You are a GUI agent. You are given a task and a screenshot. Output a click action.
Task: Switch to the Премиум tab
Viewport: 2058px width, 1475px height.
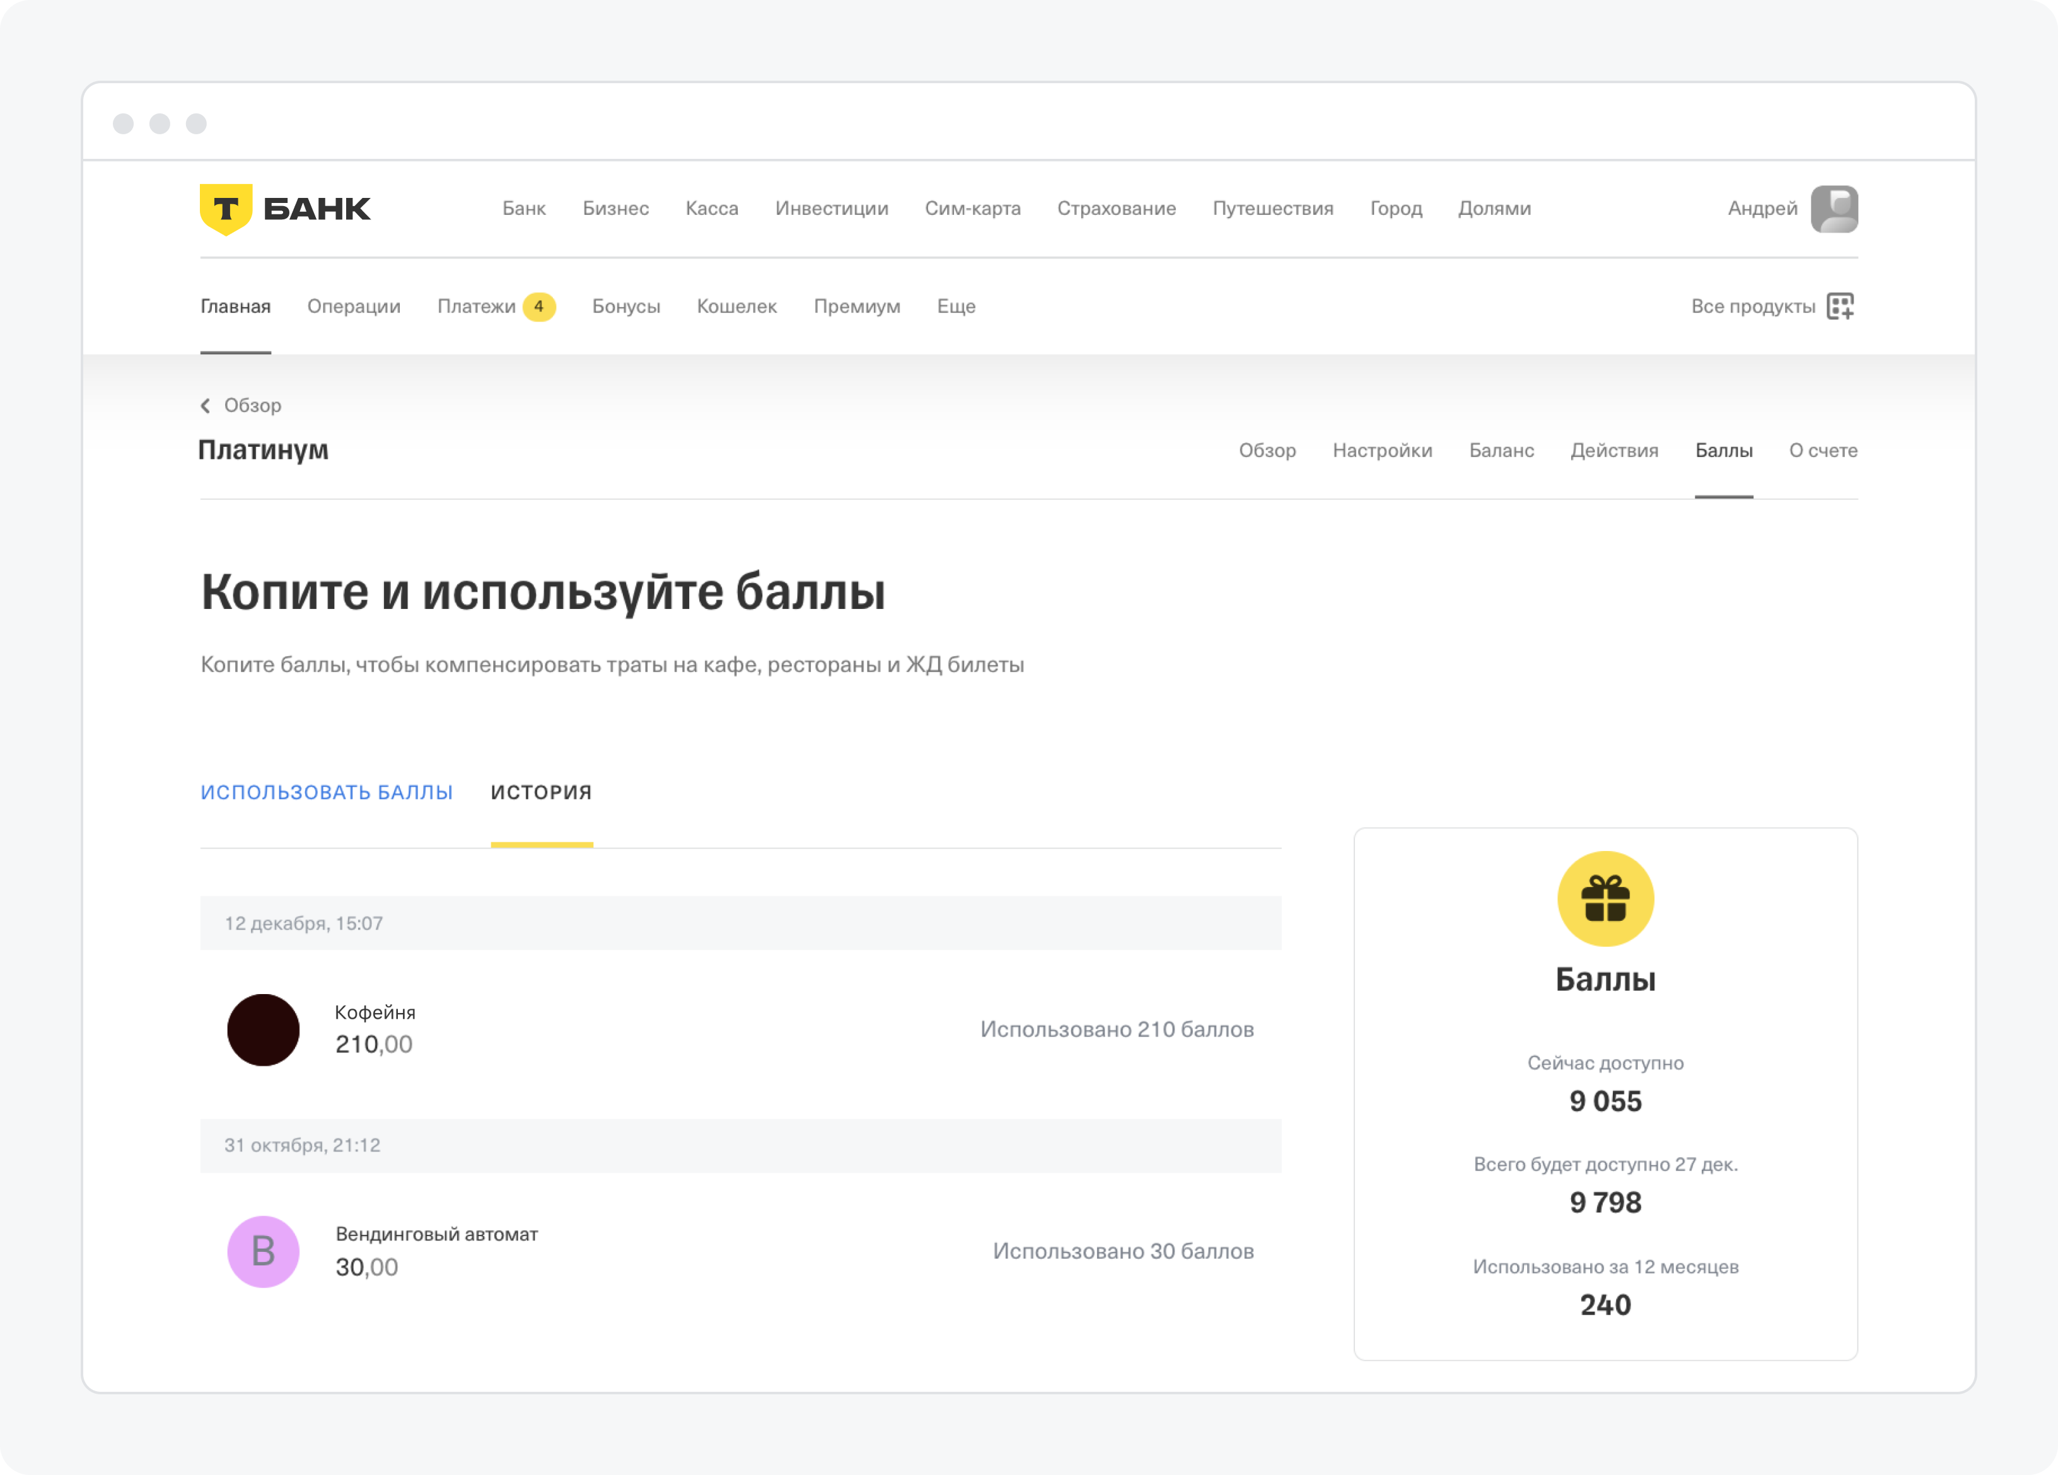pyautogui.click(x=857, y=306)
